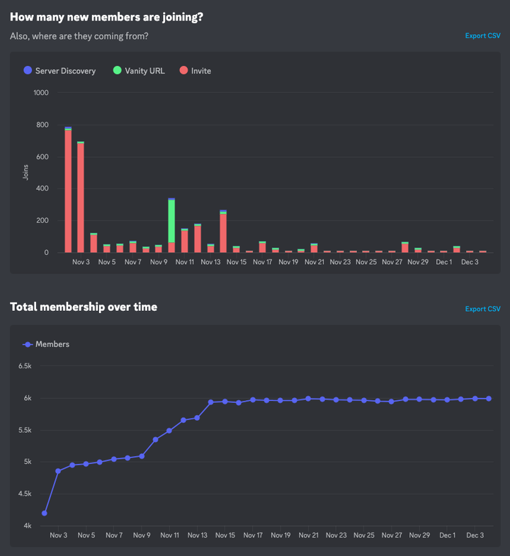Image resolution: width=510 pixels, height=556 pixels.
Task: Click the green Vanity URL bar segment on Nov 10
Action: [171, 221]
